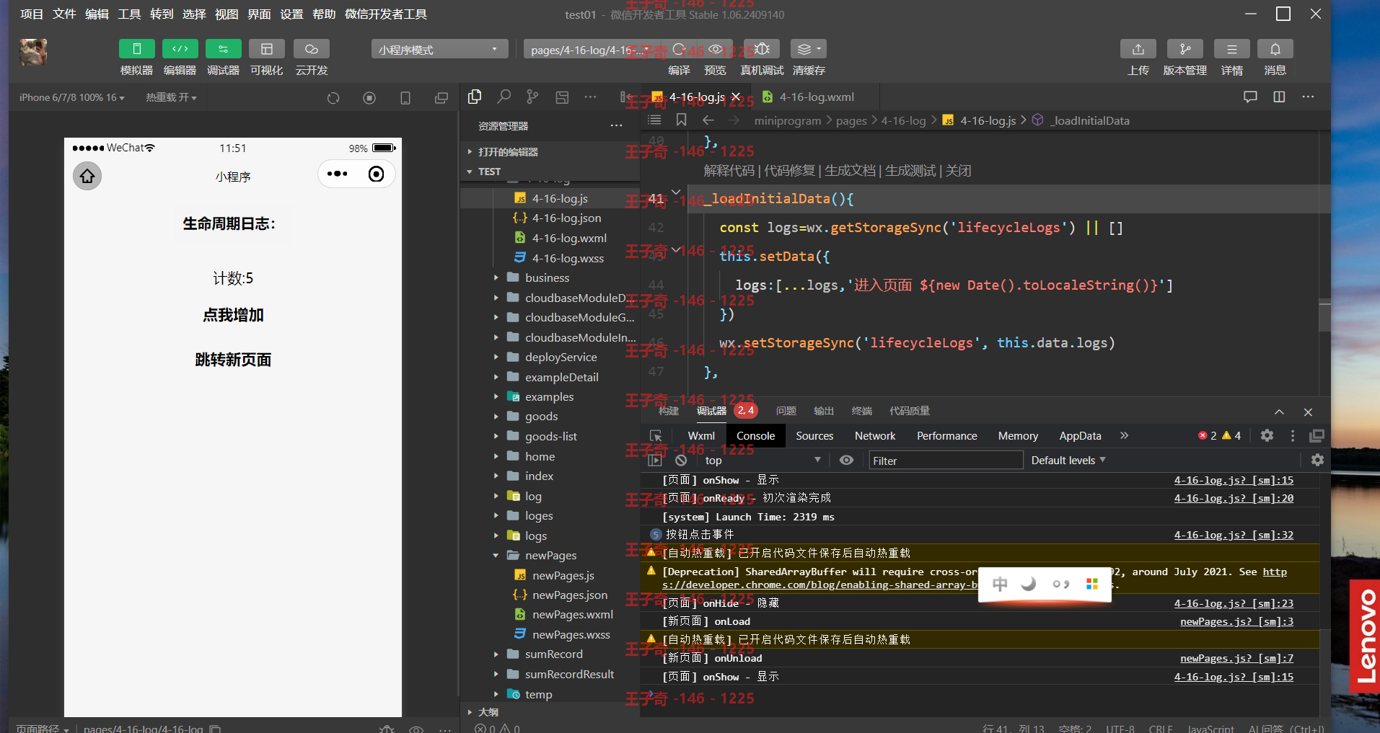Collapse the newPages folder

[550, 555]
